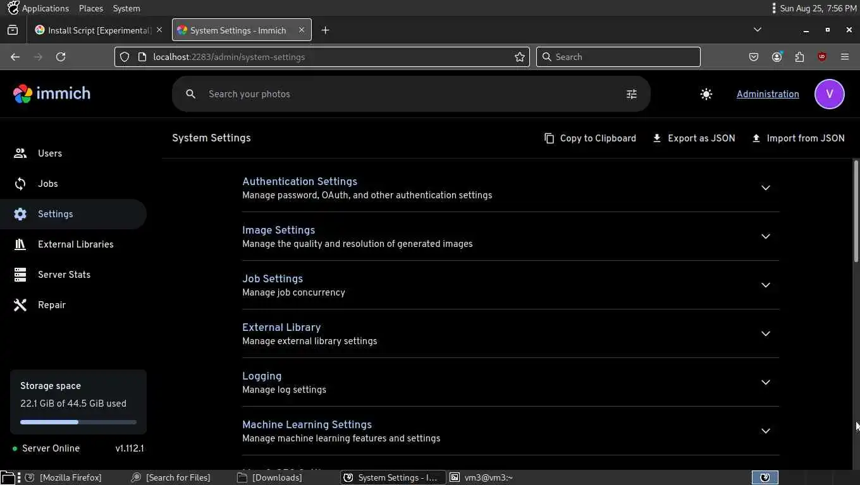Open the Jobs sidebar item
This screenshot has width=860, height=485.
47,184
